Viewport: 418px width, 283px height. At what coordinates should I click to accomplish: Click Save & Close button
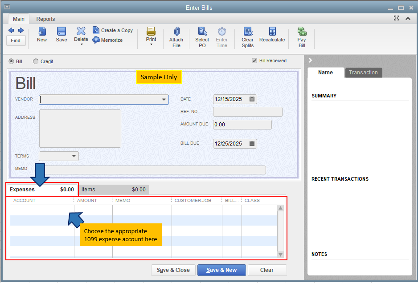(x=173, y=270)
